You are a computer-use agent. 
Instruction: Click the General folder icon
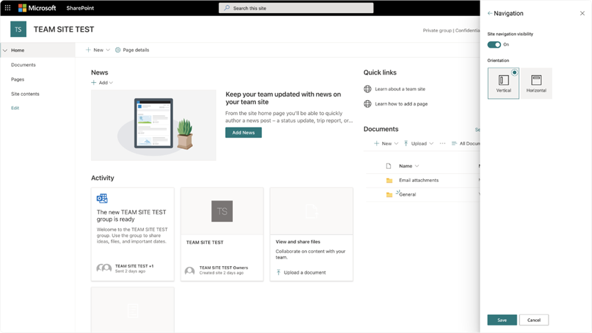pos(389,195)
